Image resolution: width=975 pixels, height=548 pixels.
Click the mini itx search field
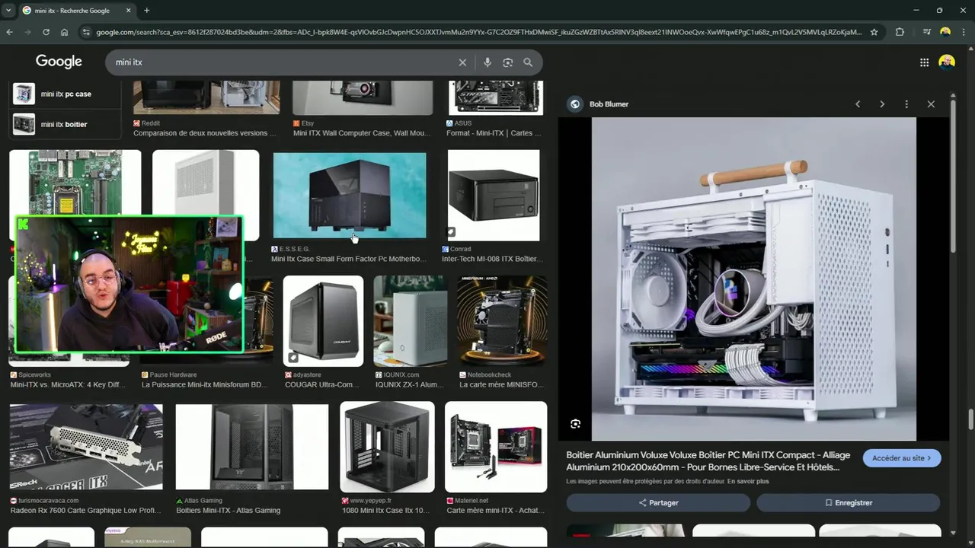coord(282,62)
